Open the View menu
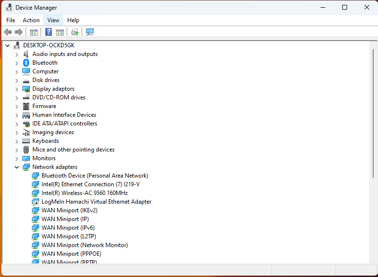The height and width of the screenshot is (277, 378). (x=53, y=20)
